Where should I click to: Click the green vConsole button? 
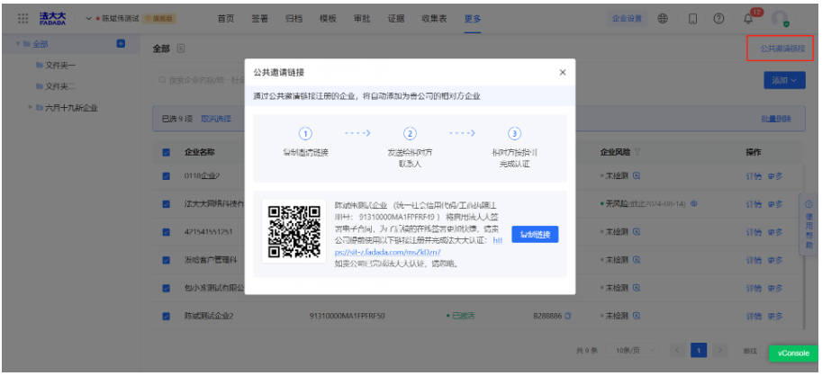click(x=793, y=353)
